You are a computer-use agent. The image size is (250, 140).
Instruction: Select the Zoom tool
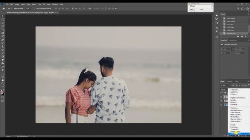point(3,84)
